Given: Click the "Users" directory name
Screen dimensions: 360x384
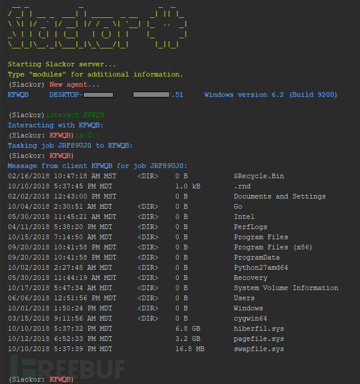Looking at the screenshot, I should tap(244, 298).
